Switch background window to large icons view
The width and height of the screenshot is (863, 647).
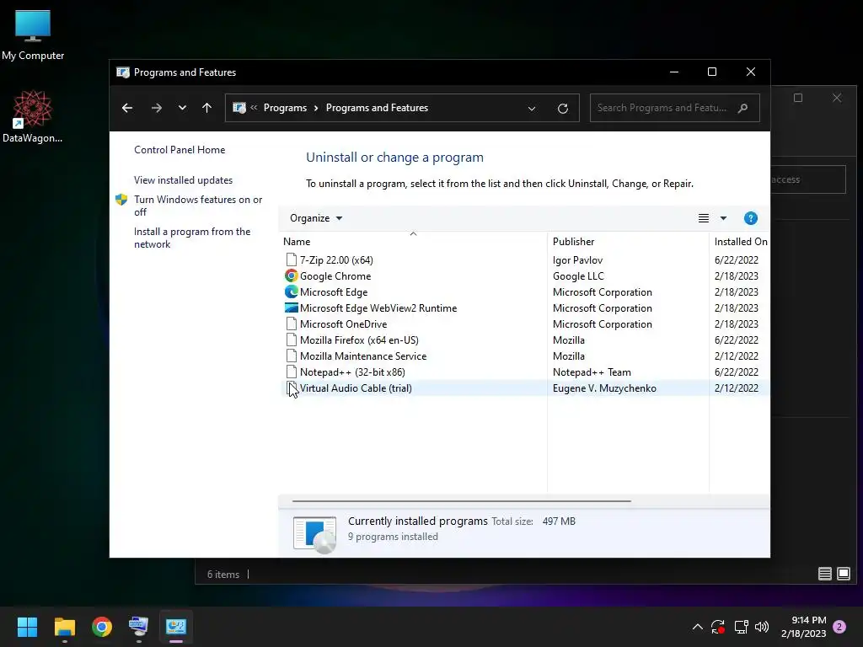click(844, 574)
